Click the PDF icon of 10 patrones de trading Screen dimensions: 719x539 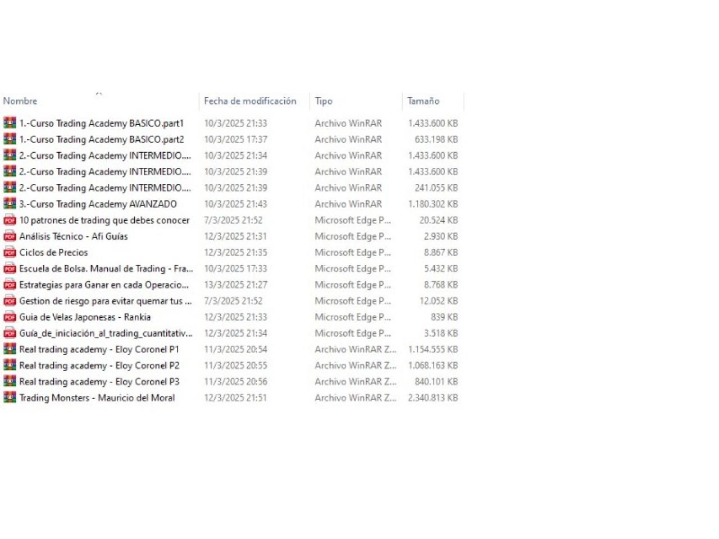(10, 220)
